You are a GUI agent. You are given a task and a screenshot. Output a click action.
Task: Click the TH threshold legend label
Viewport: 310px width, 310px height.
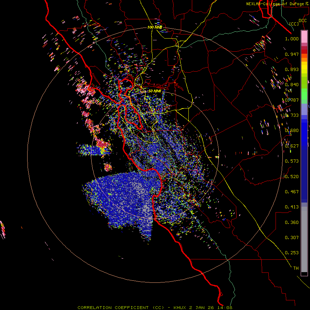[x=296, y=268]
